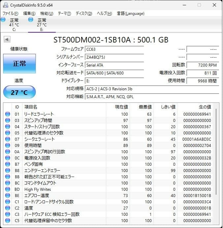Open the 機能(U) menu
This screenshot has height=228, width=223.
(47, 14)
